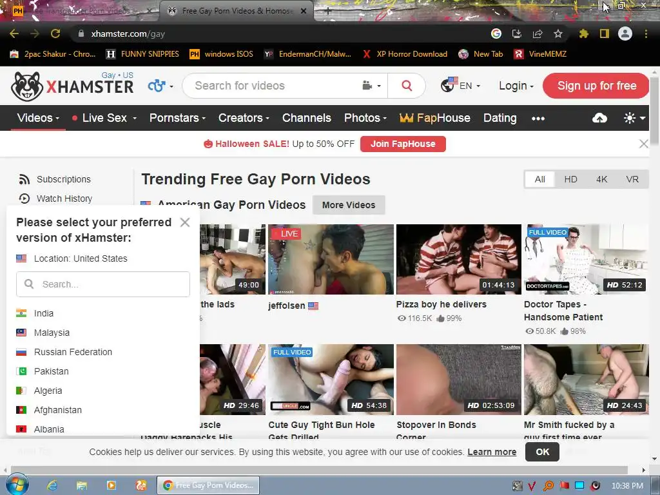
Task: Open the windows ISOS bookmark
Action: pos(222,54)
